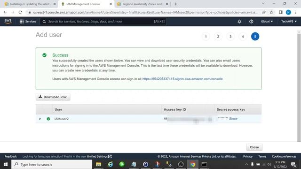Go to step 3 of Add user
The width and height of the screenshot is (301, 169).
[x=230, y=37]
